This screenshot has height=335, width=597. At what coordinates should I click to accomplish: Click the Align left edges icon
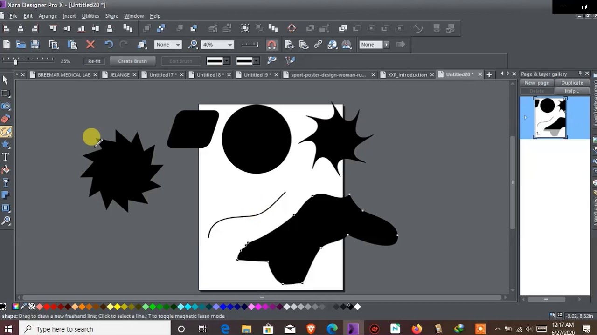pyautogui.click(x=6, y=28)
